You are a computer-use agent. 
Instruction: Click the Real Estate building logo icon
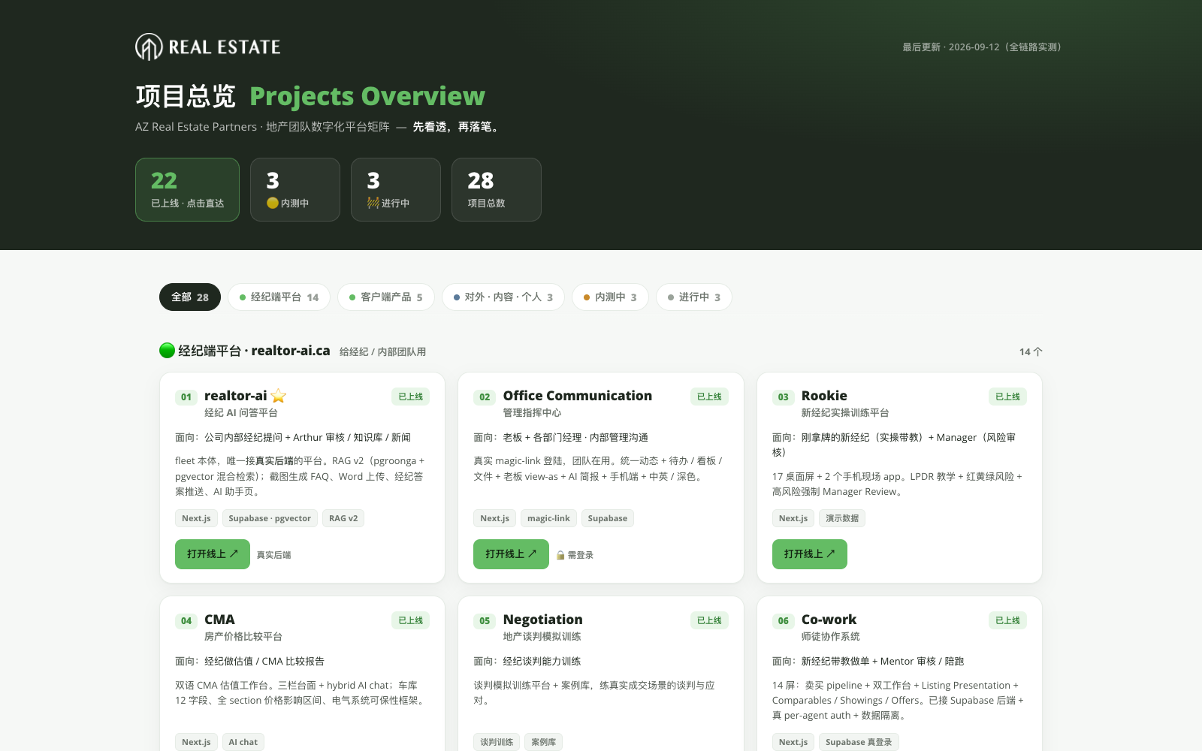[149, 47]
